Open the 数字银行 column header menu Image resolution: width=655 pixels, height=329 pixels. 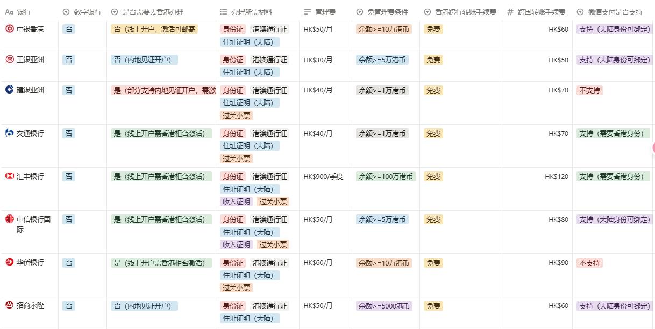(x=82, y=12)
